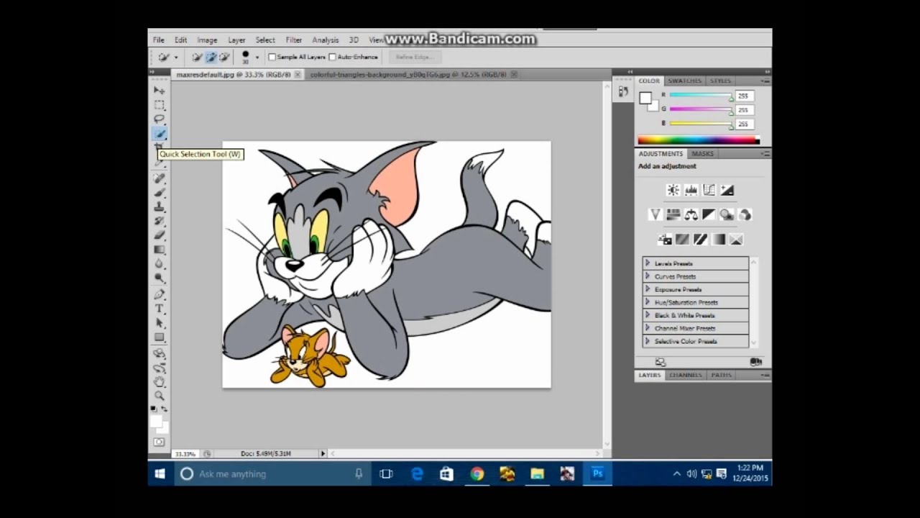Click the Channel Mixer adjustment icon
This screenshot has width=920, height=518.
(745, 214)
